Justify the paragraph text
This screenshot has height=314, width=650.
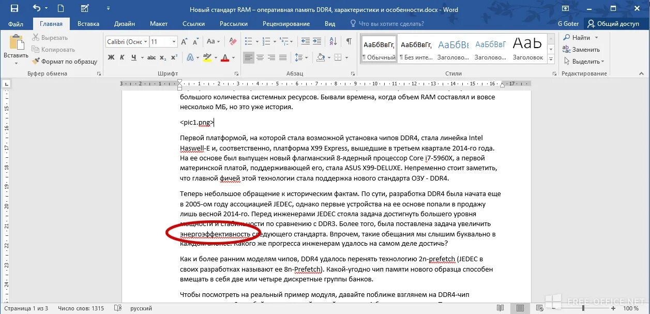pyautogui.click(x=284, y=57)
